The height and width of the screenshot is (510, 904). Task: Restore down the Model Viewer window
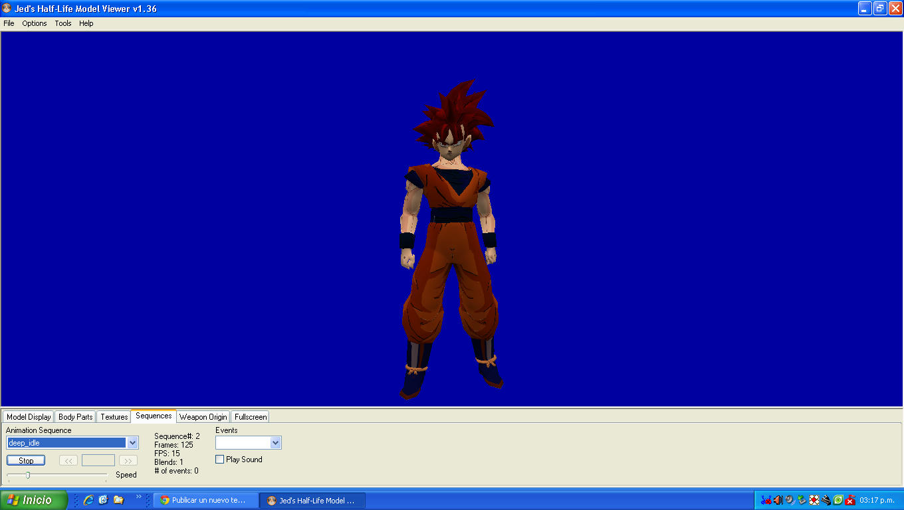pos(880,9)
